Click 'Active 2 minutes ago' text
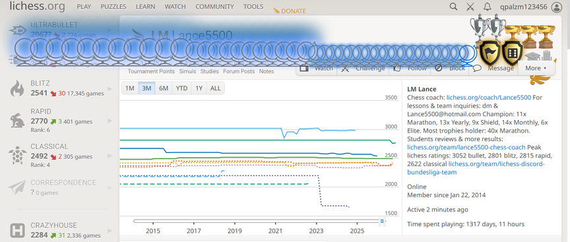This screenshot has width=570, height=242. [437, 210]
